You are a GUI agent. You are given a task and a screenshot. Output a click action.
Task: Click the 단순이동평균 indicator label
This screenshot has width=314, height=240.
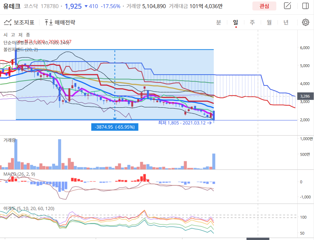36,42
